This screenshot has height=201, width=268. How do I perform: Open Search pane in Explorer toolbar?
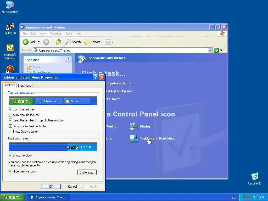[73, 42]
